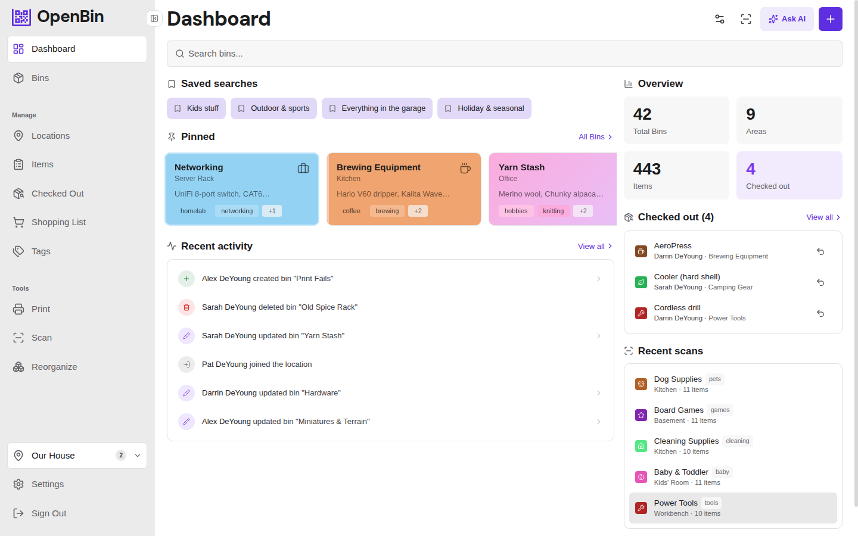
Task: Click the Dog Supplies bin icon
Action: coord(641,384)
